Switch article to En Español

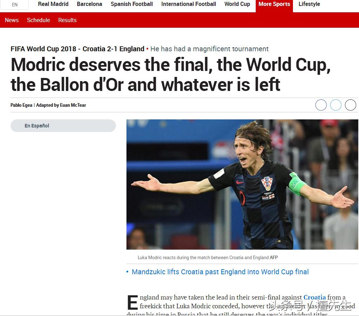(63, 126)
